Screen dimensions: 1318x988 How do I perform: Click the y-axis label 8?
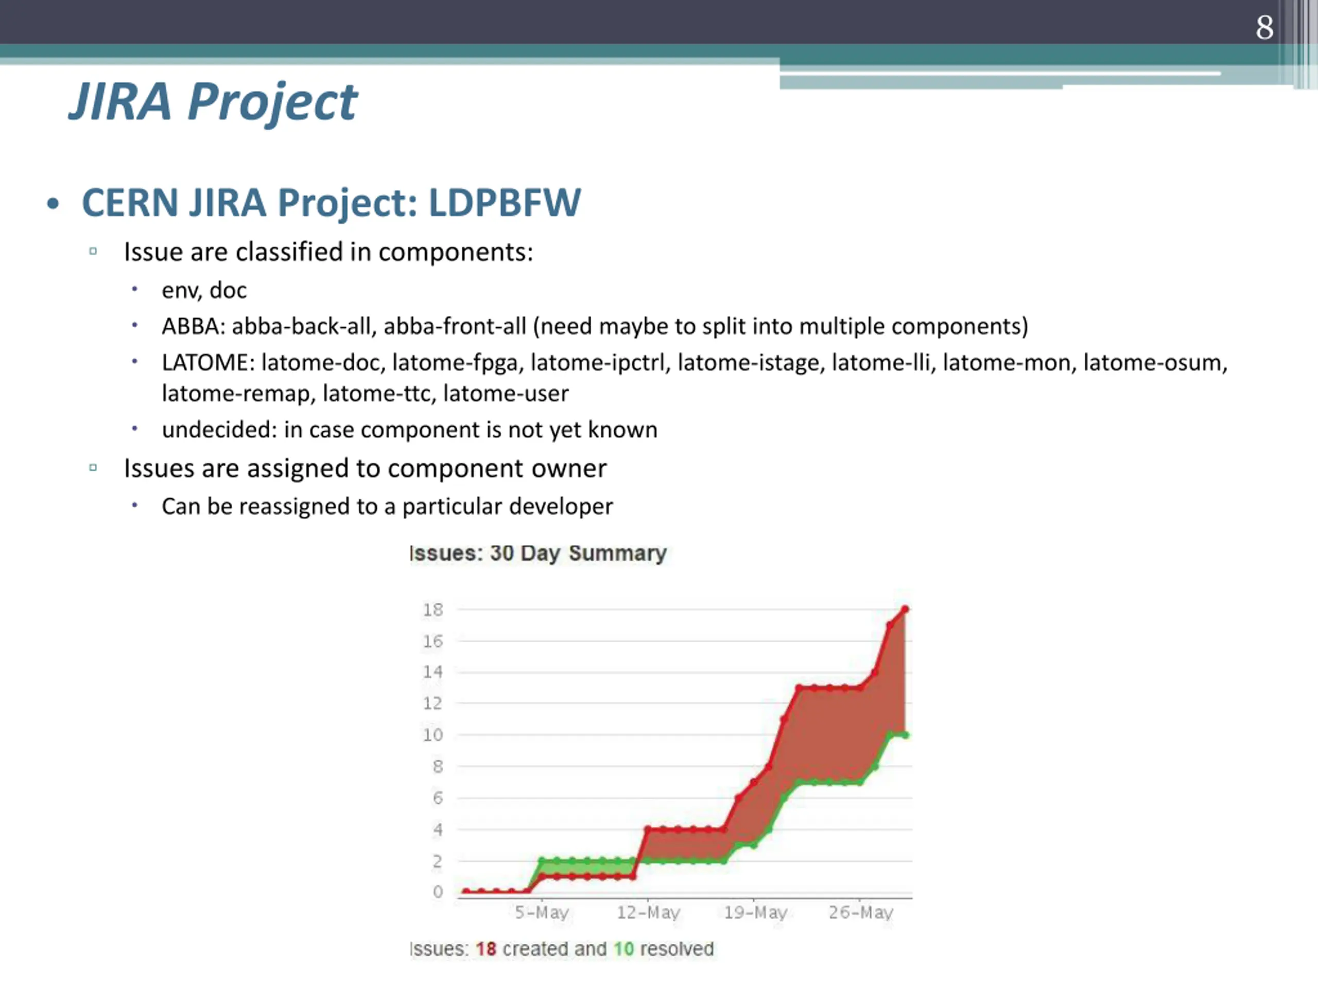[438, 767]
